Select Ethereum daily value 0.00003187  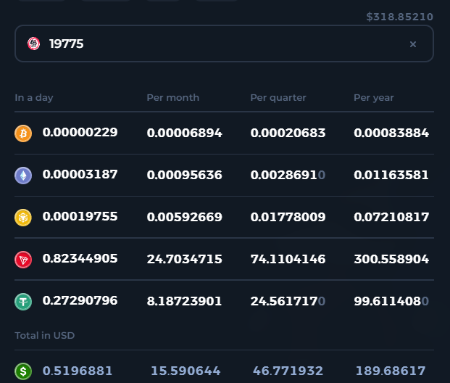point(80,174)
